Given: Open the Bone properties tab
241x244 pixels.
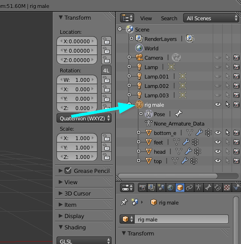Looking at the screenshot, I should [x=208, y=188].
